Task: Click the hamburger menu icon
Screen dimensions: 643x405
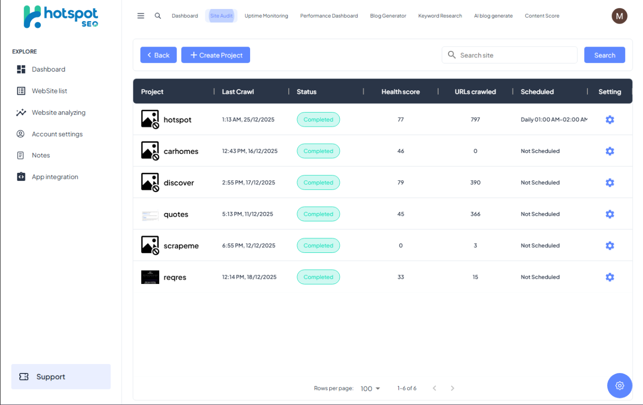Action: coord(141,16)
